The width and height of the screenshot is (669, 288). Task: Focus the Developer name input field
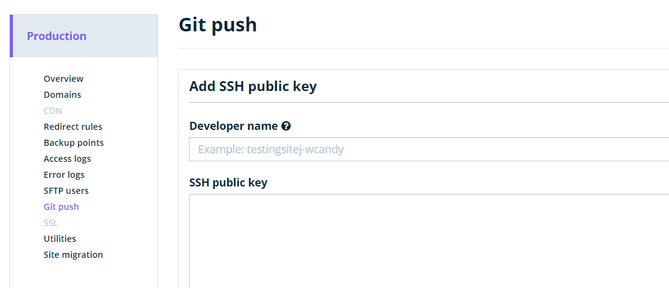(428, 150)
